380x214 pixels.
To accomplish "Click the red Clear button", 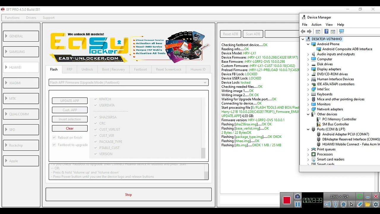I will coord(70,128).
